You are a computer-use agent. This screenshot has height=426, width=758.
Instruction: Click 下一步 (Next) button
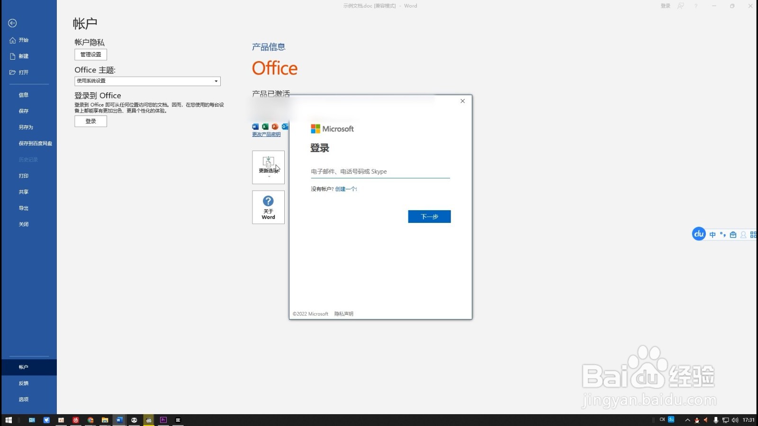click(x=429, y=216)
